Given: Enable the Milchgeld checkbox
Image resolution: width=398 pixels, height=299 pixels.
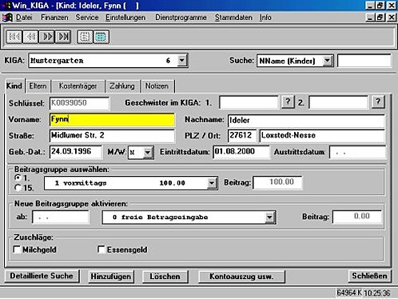Looking at the screenshot, I should [17, 249].
